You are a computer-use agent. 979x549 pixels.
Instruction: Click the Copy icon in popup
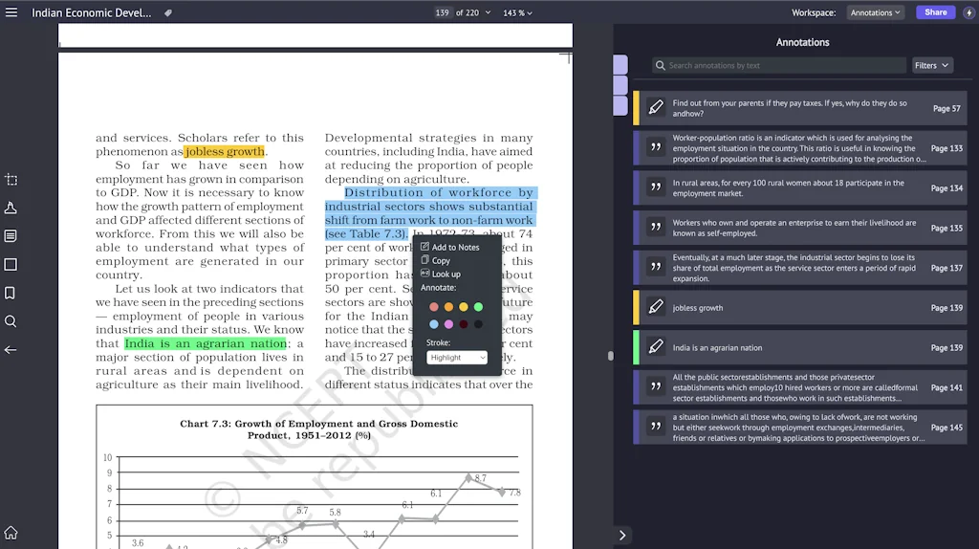424,260
